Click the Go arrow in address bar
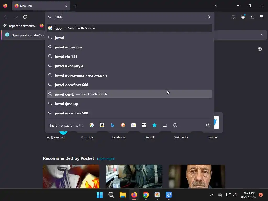 click(208, 17)
